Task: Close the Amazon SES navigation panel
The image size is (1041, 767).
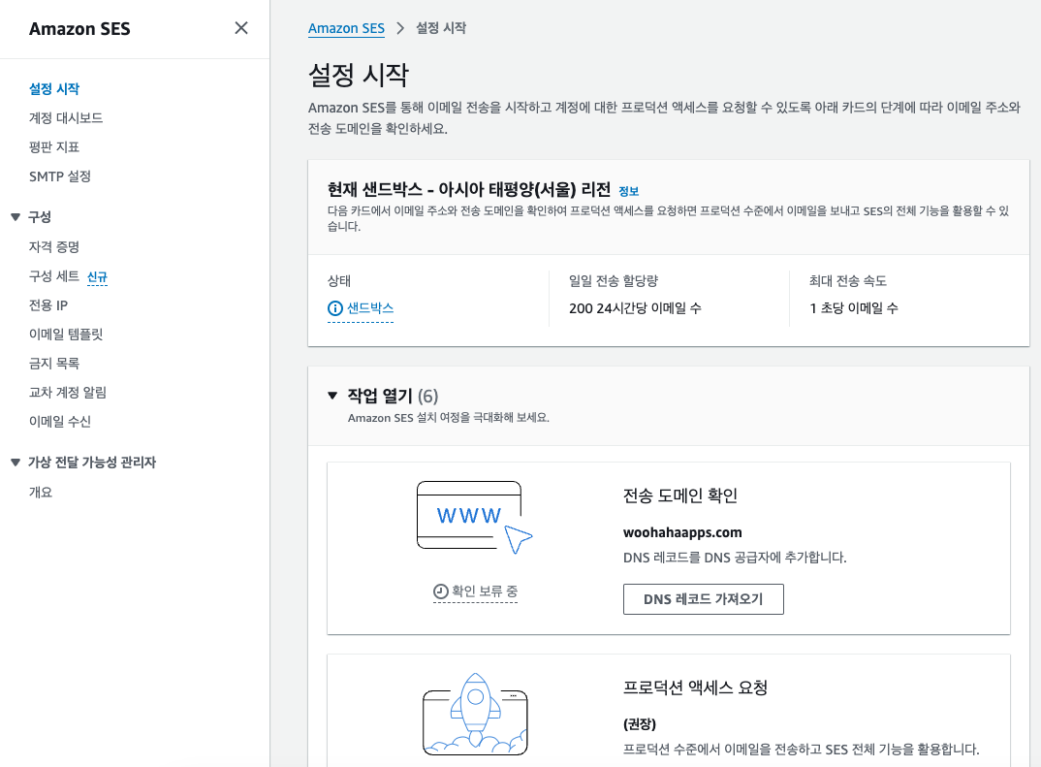Action: 241,28
